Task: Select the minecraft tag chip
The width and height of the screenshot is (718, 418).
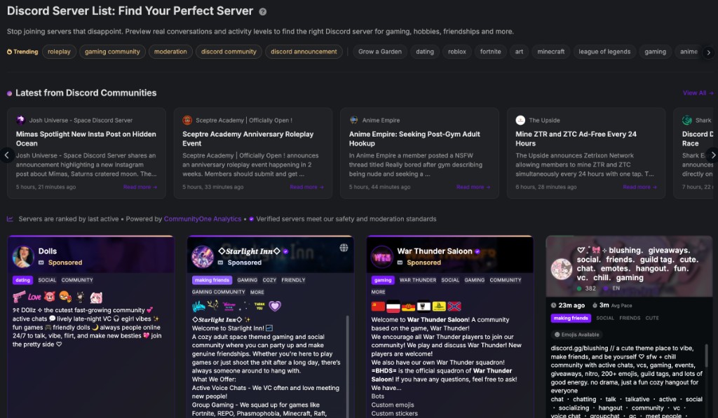Action: (x=551, y=52)
